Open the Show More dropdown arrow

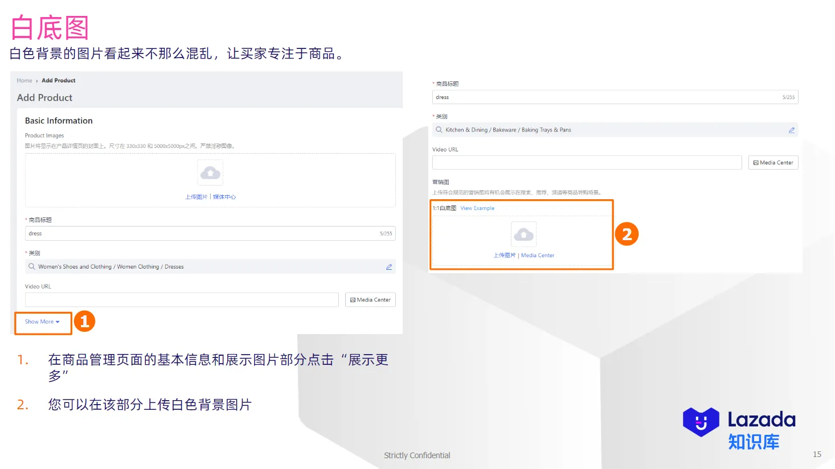[57, 322]
